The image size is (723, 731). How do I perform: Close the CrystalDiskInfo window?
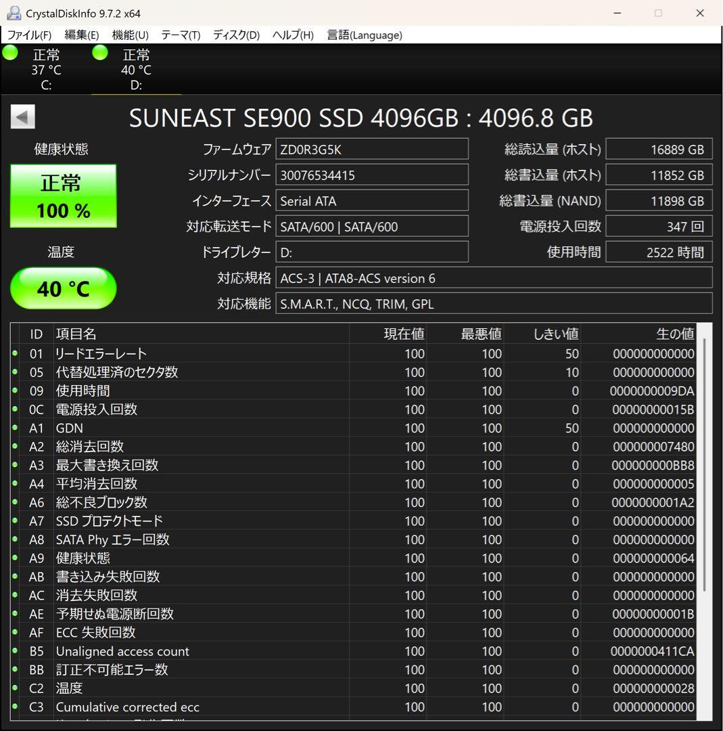coord(700,13)
